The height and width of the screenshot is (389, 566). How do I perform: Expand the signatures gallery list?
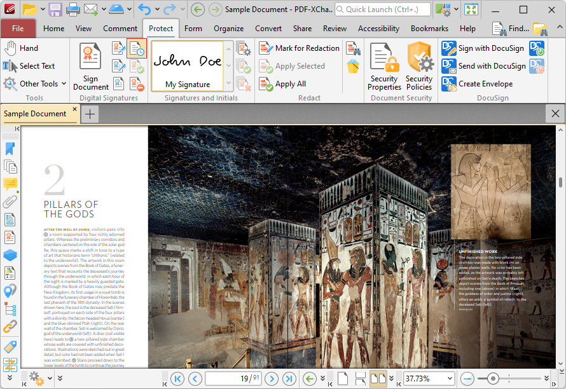[228, 83]
